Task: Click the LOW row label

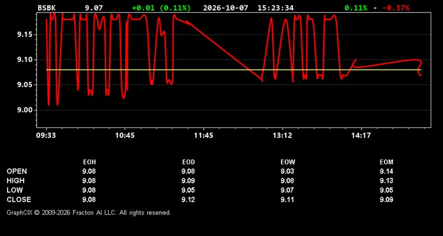Action: (15, 190)
